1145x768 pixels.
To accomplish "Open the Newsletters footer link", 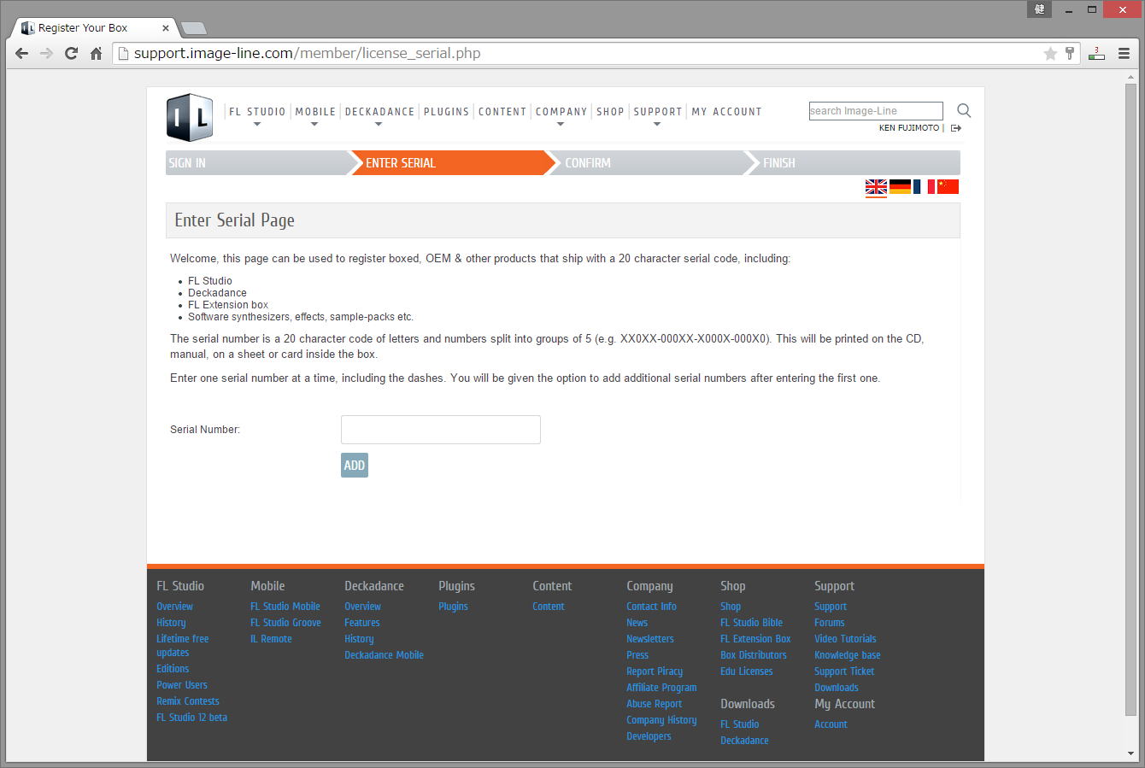I will click(x=650, y=639).
